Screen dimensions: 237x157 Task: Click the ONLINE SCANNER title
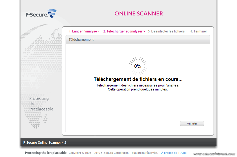pos(139,14)
